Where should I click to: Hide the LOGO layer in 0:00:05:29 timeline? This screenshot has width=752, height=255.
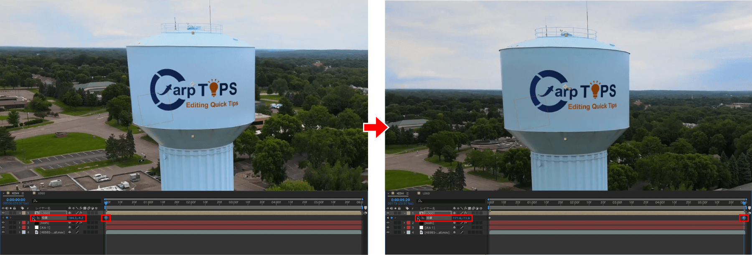pos(388,213)
